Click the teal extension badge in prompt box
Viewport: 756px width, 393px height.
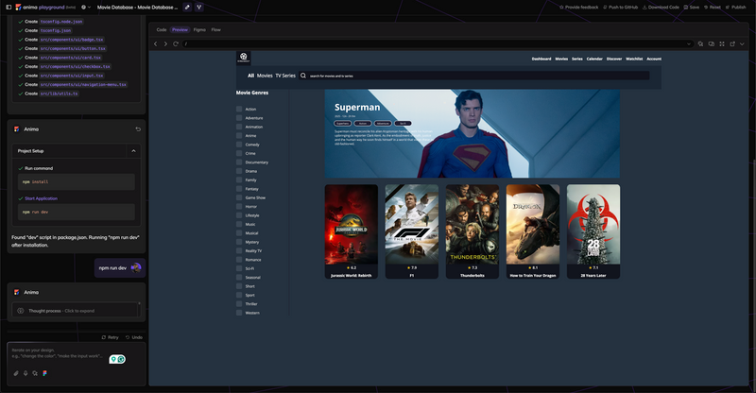click(x=117, y=359)
